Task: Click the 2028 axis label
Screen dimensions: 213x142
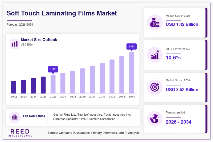Action: point(73,97)
